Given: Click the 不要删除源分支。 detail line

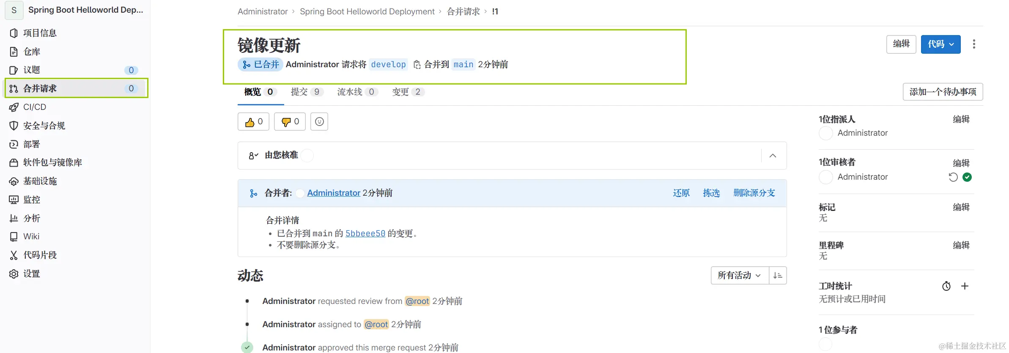Looking at the screenshot, I should (309, 245).
